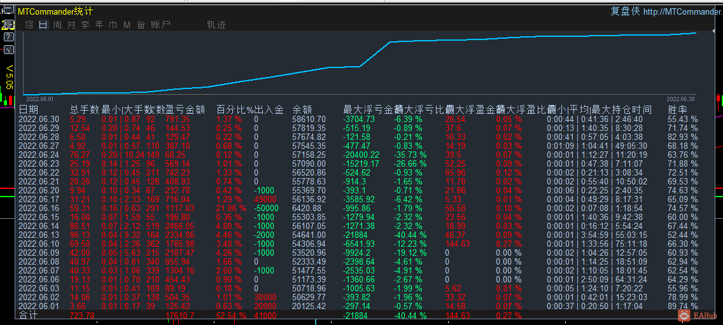The height and width of the screenshot is (325, 723).
Task: Open the 月 monthly statistics tab
Action: pos(71,25)
